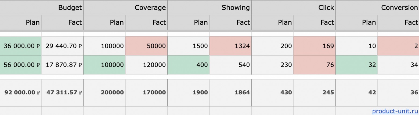Click the green 400 showing plan cell

tap(189, 65)
